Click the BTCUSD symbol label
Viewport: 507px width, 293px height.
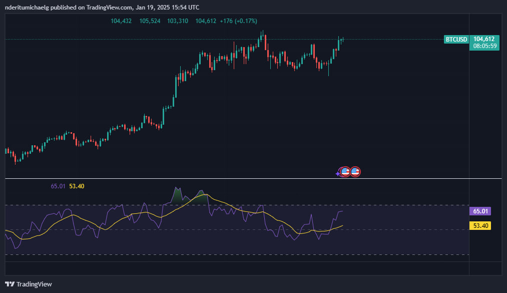(x=455, y=39)
